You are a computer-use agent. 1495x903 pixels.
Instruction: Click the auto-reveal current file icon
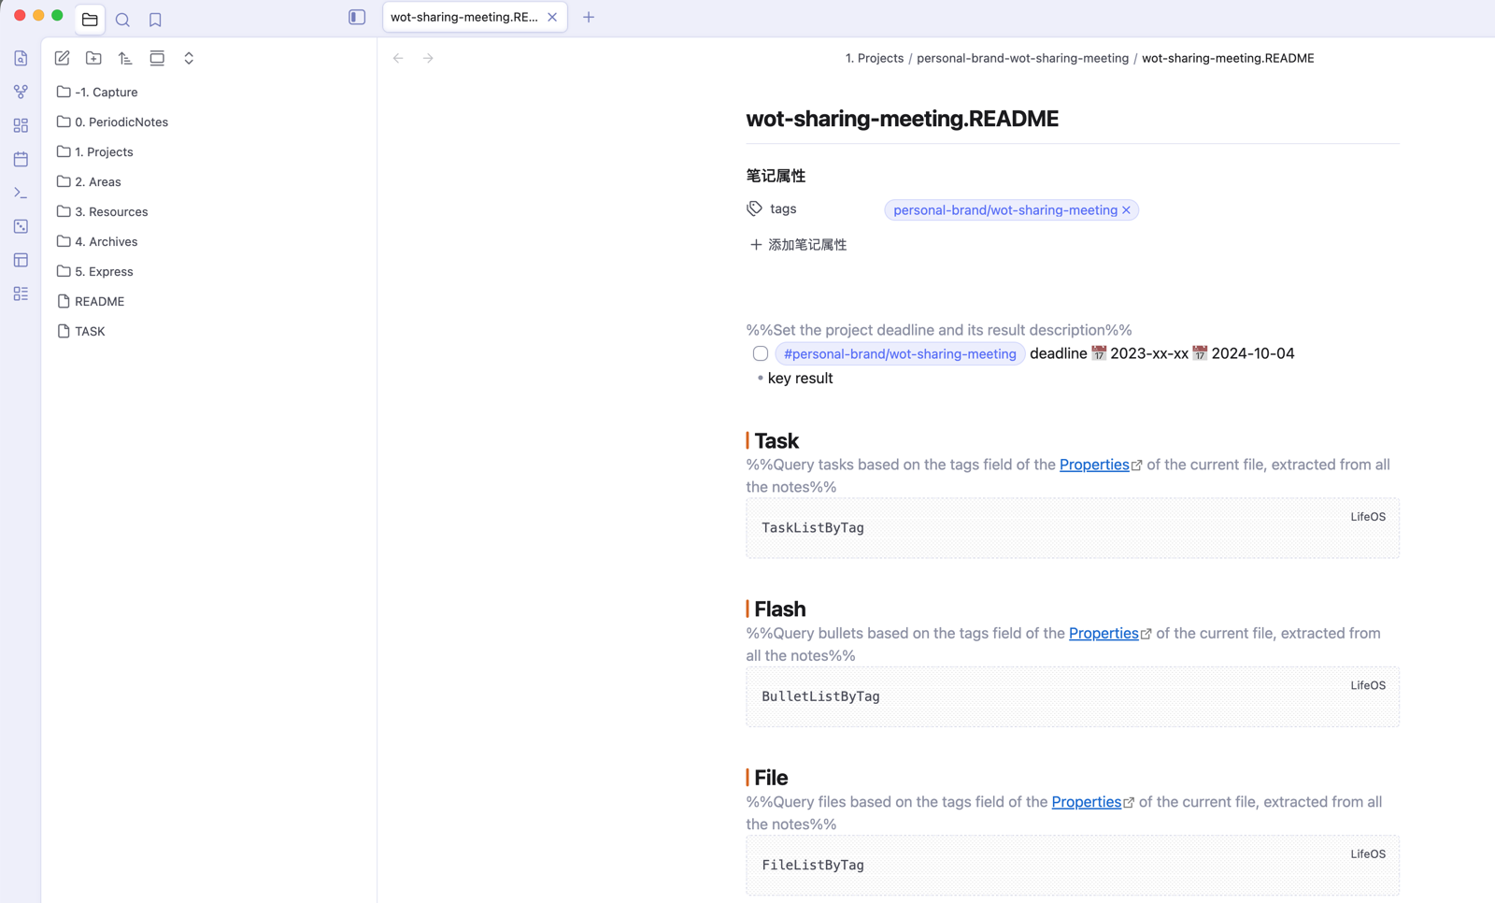(x=157, y=58)
